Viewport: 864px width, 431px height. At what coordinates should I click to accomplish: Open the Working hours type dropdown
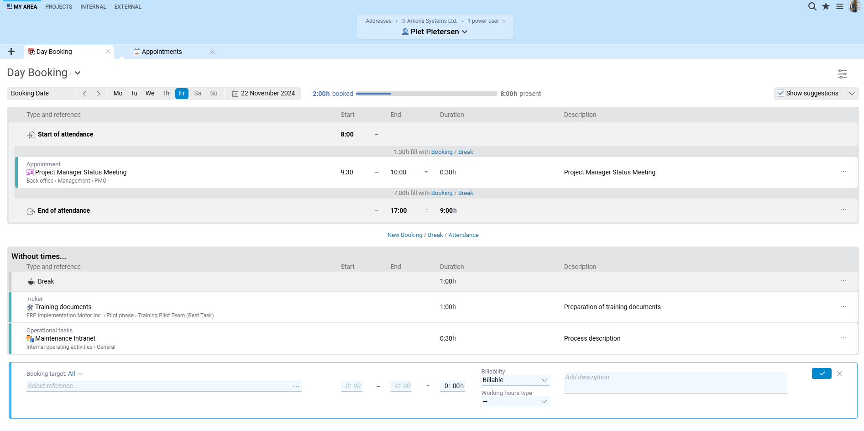click(515, 401)
